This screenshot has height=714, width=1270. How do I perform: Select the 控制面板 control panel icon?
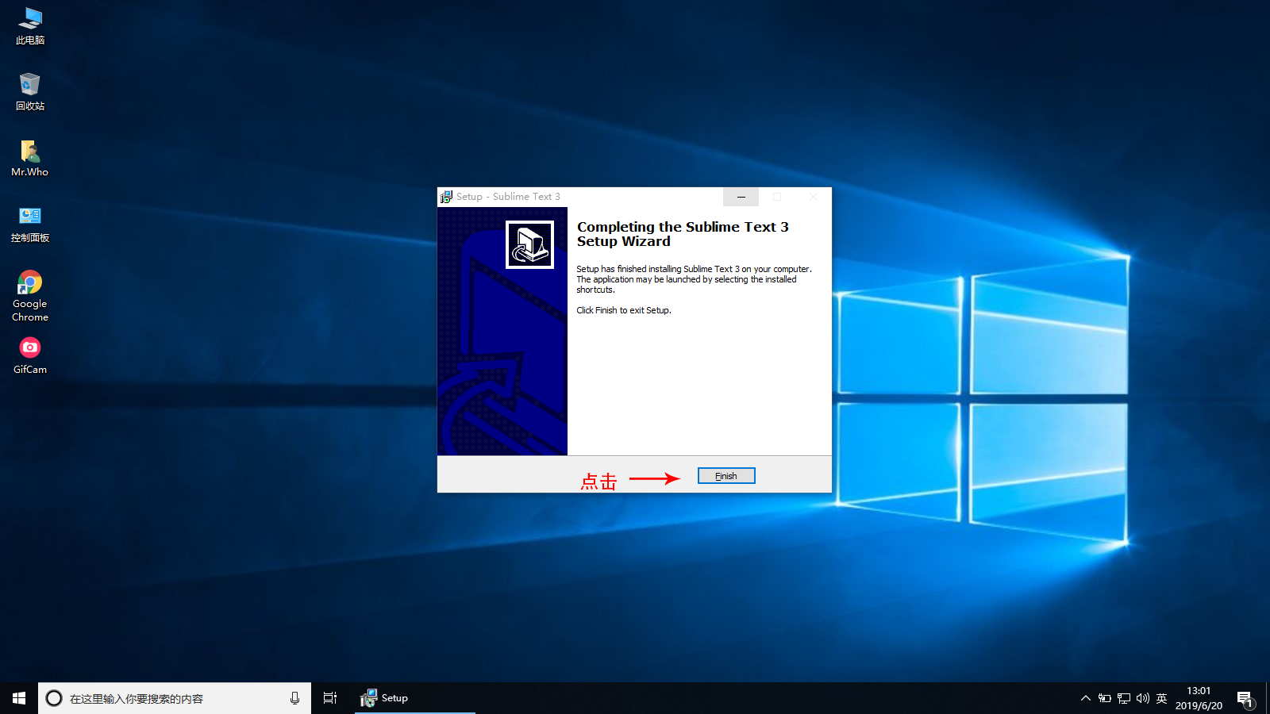coord(30,224)
